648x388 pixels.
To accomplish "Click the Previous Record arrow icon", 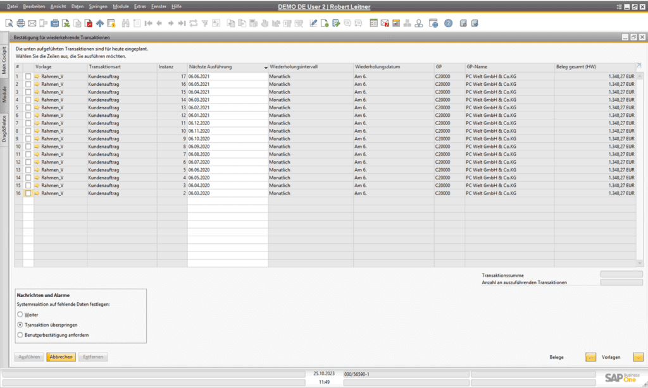I will pos(159,23).
